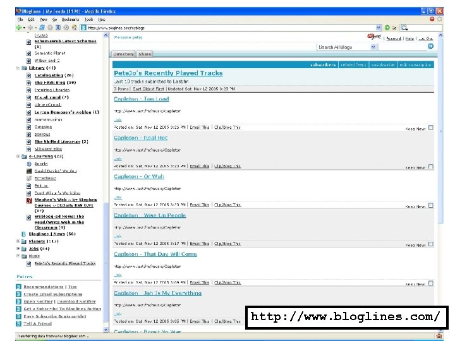Click the edit subscription link
455x341 pixels.
coord(415,65)
